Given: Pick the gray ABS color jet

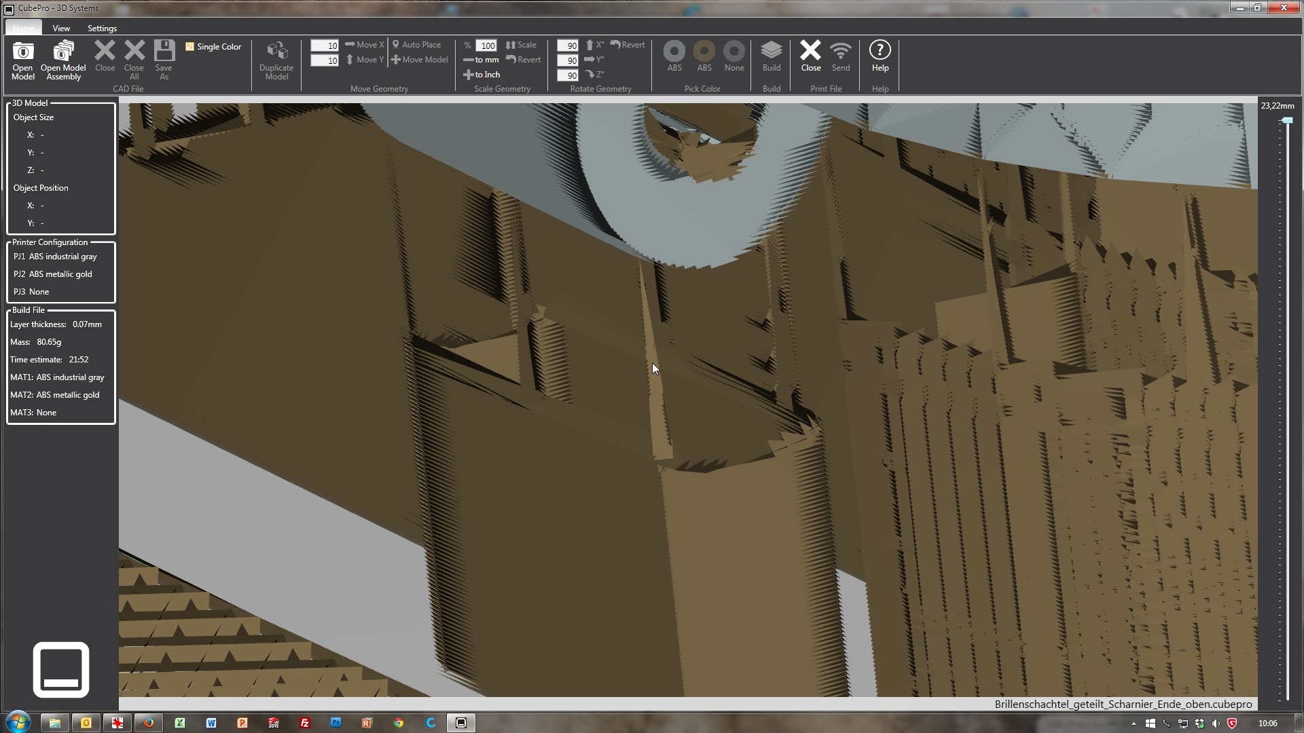Looking at the screenshot, I should click(x=674, y=52).
